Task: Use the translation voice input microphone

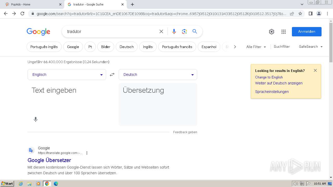Action: point(36,119)
